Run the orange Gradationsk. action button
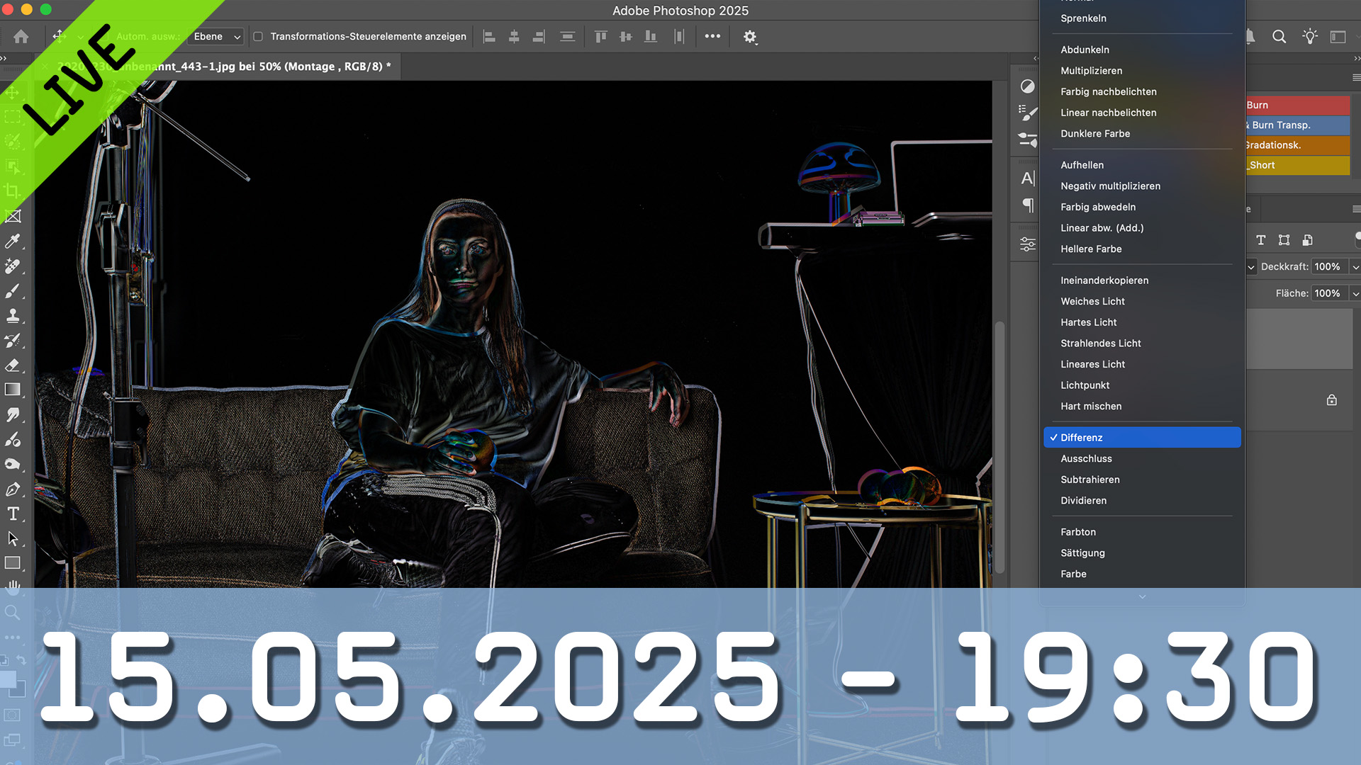The image size is (1361, 765). (x=1297, y=144)
